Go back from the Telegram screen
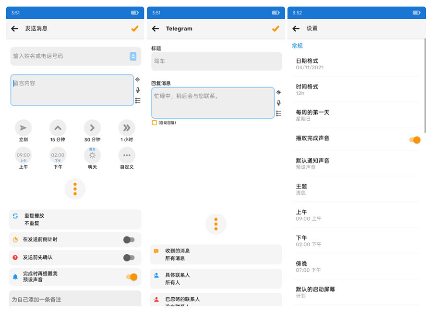Screen dimensions: 432x314 pos(156,29)
